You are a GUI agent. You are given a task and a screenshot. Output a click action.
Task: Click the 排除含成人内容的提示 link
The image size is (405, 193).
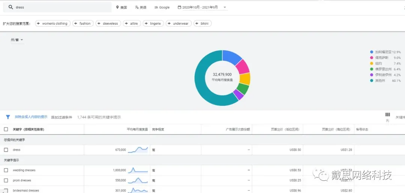coord(31,117)
